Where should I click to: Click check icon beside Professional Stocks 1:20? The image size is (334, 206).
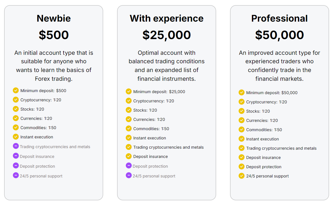click(241, 111)
